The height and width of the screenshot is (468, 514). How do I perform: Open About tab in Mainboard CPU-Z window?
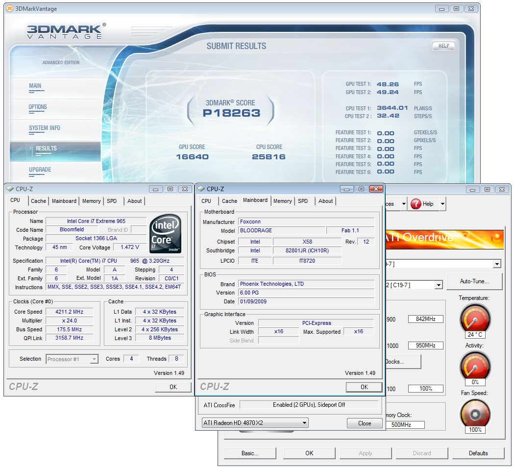point(325,201)
